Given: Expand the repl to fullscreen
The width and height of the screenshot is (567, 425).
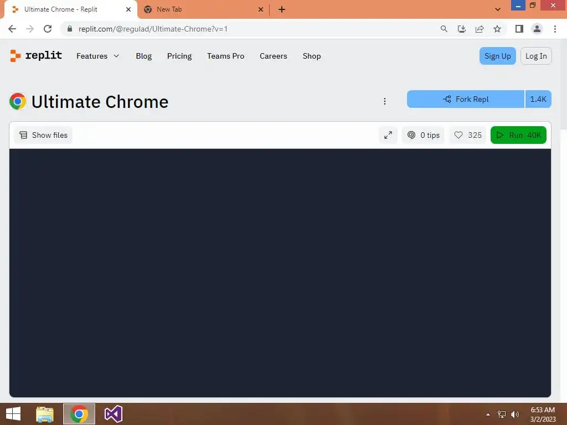Looking at the screenshot, I should [388, 135].
